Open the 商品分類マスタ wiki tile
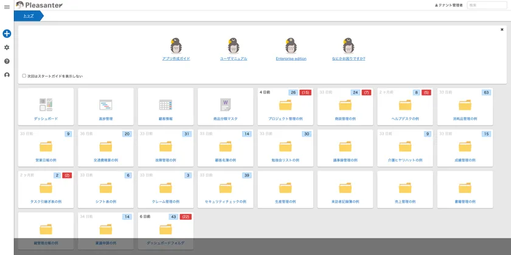 pos(225,106)
